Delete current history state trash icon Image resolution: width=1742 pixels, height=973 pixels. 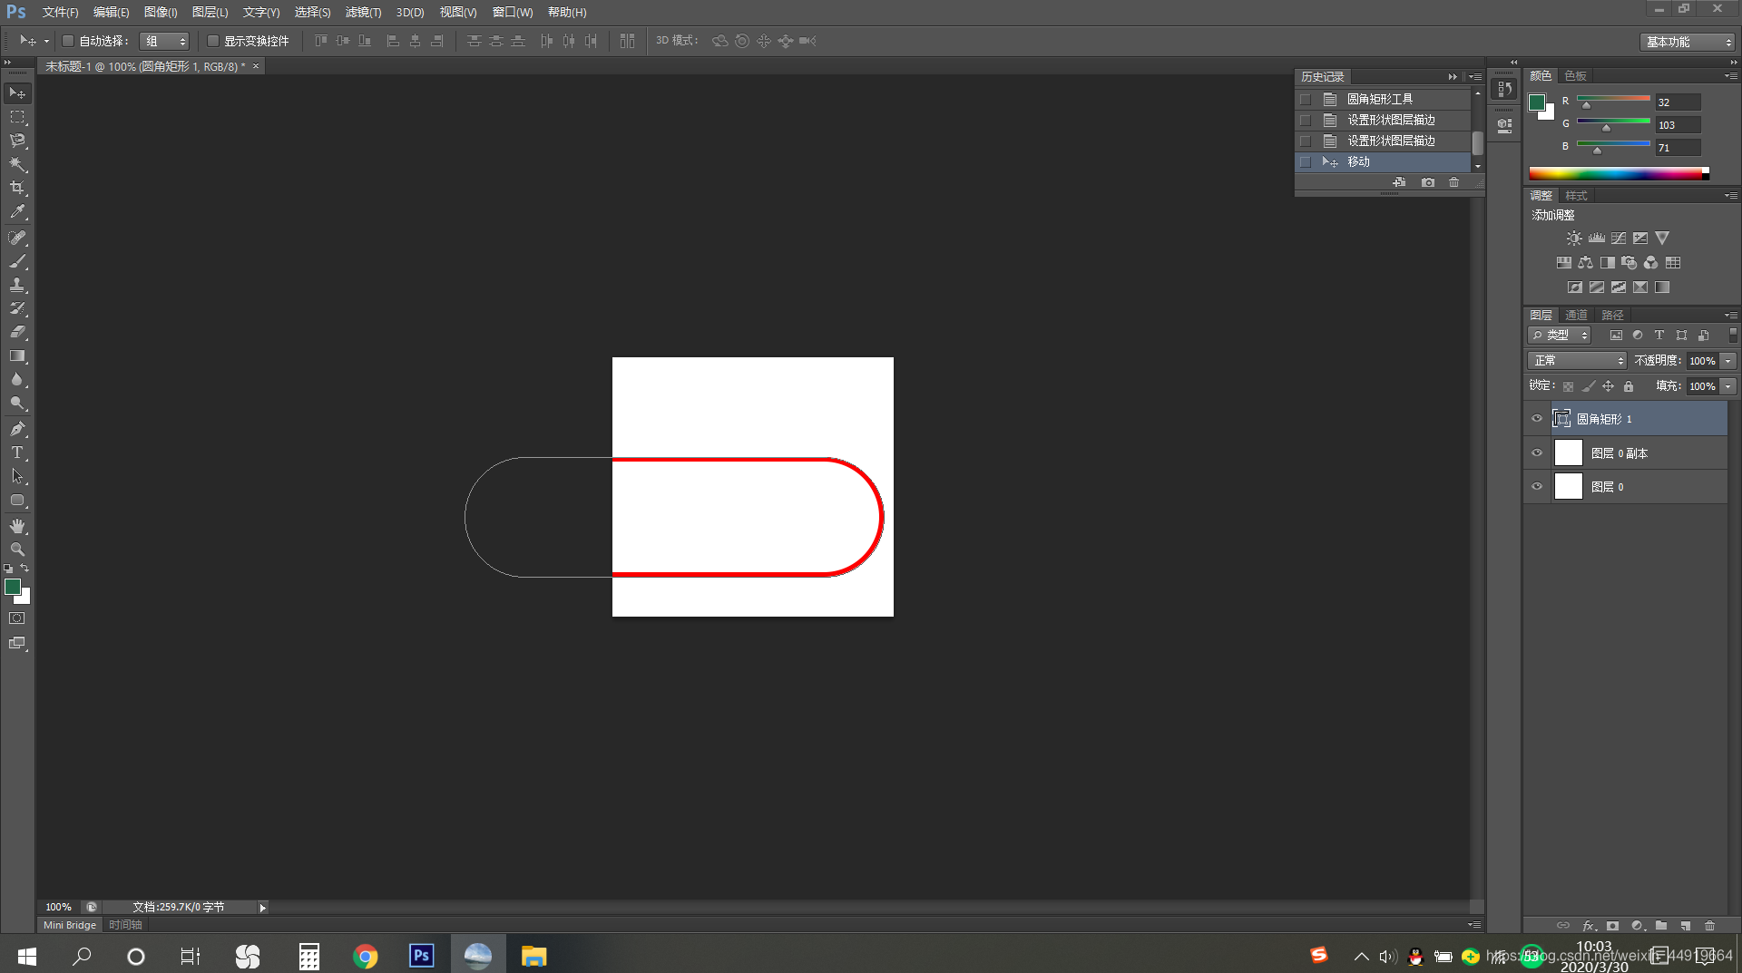pos(1454,182)
